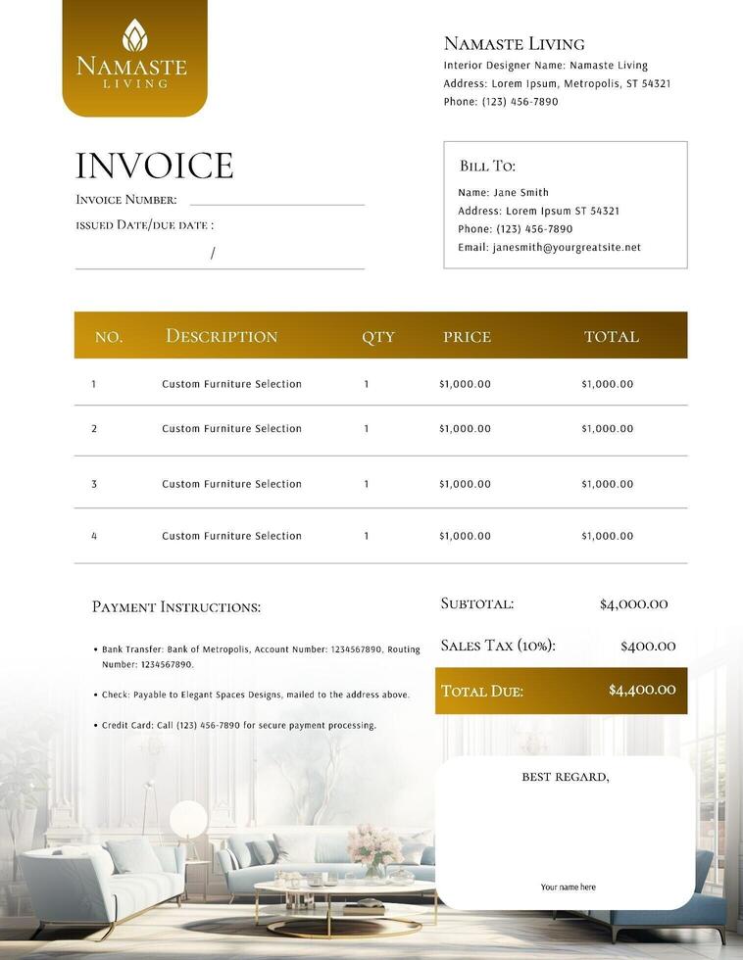Select row 4 Custom Furniture Selection description
Image resolution: width=743 pixels, height=960 pixels.
(231, 536)
